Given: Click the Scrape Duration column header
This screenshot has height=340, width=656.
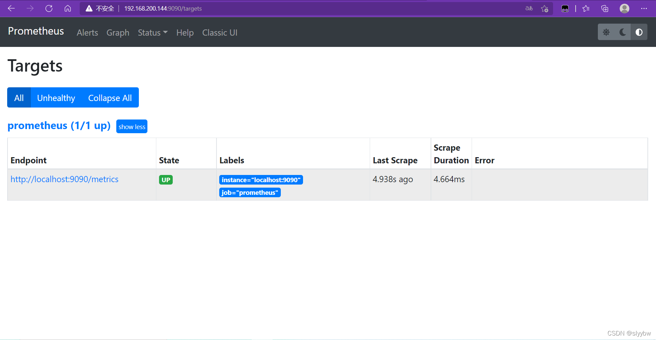Looking at the screenshot, I should coord(451,154).
